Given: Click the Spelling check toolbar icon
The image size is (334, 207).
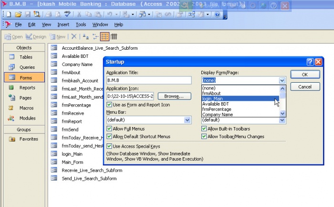Looking at the screenshot, I should pos(67,14).
